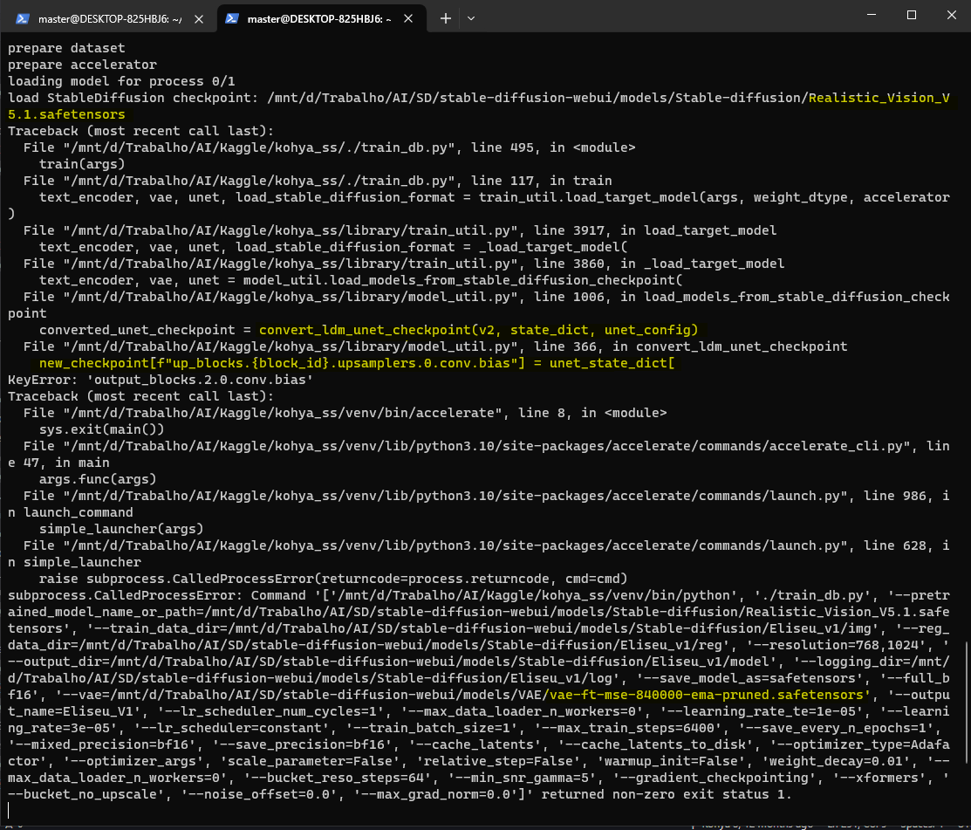Screen dimensions: 971x830
Task: Click the '--noise_offset=0.0' argument
Action: (259, 795)
